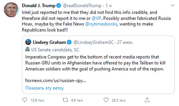Image resolution: width=179 pixels, height=106 pixels.
Task: Click the @LindseyGrahamSC handle
Action: click(94, 42)
